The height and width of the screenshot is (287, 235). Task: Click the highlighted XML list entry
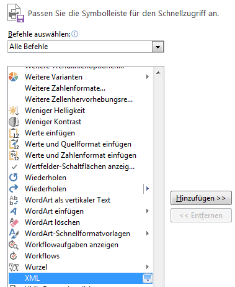pos(81,278)
